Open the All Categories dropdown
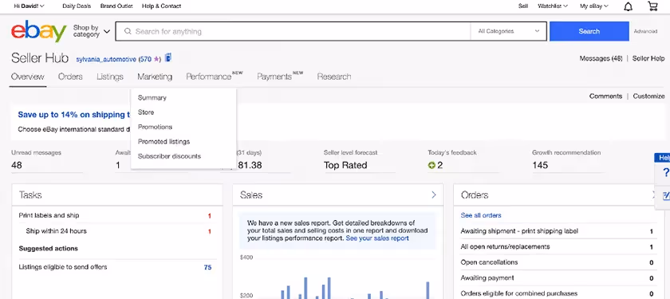The width and height of the screenshot is (670, 299). (x=509, y=31)
